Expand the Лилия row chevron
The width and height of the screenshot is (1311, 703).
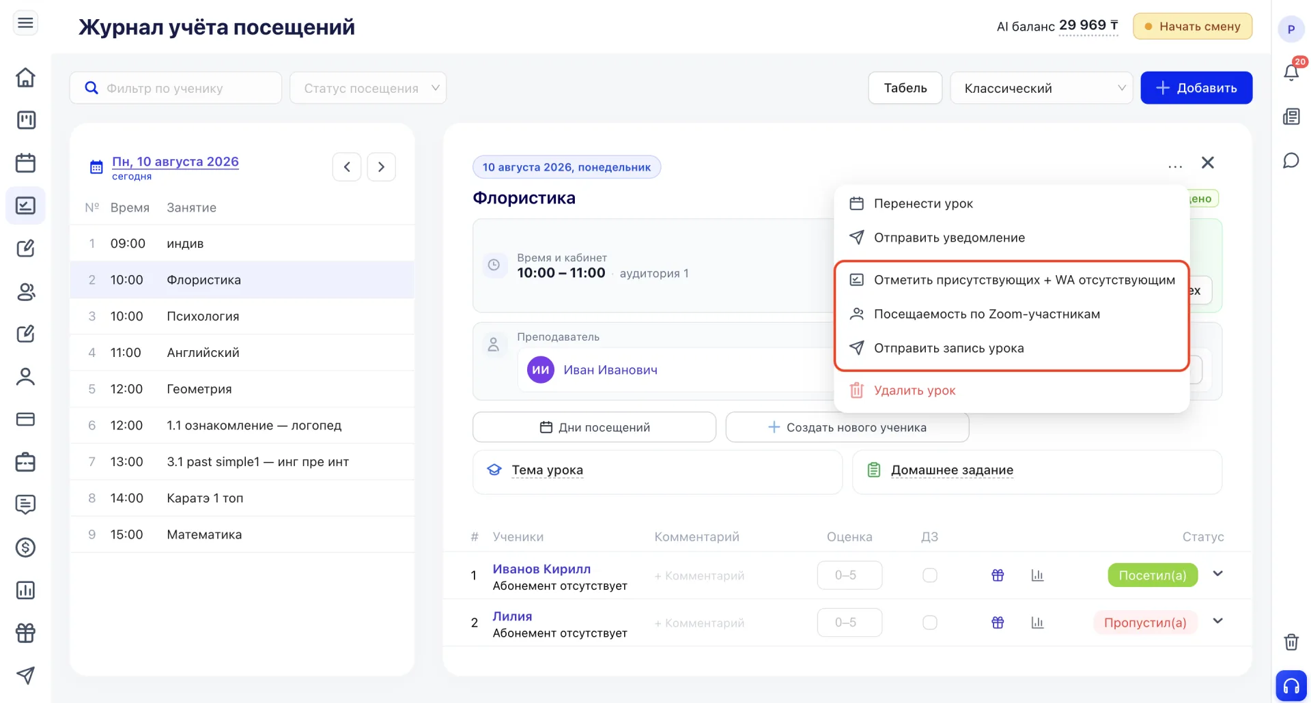pyautogui.click(x=1217, y=621)
